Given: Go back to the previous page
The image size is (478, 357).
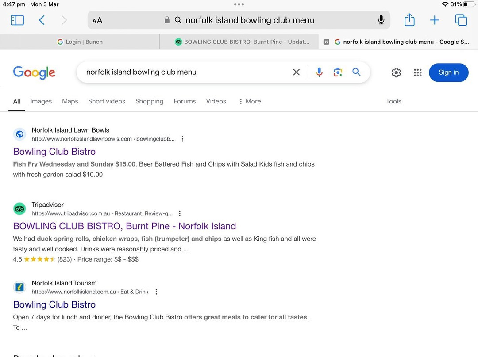Looking at the screenshot, I should (42, 20).
